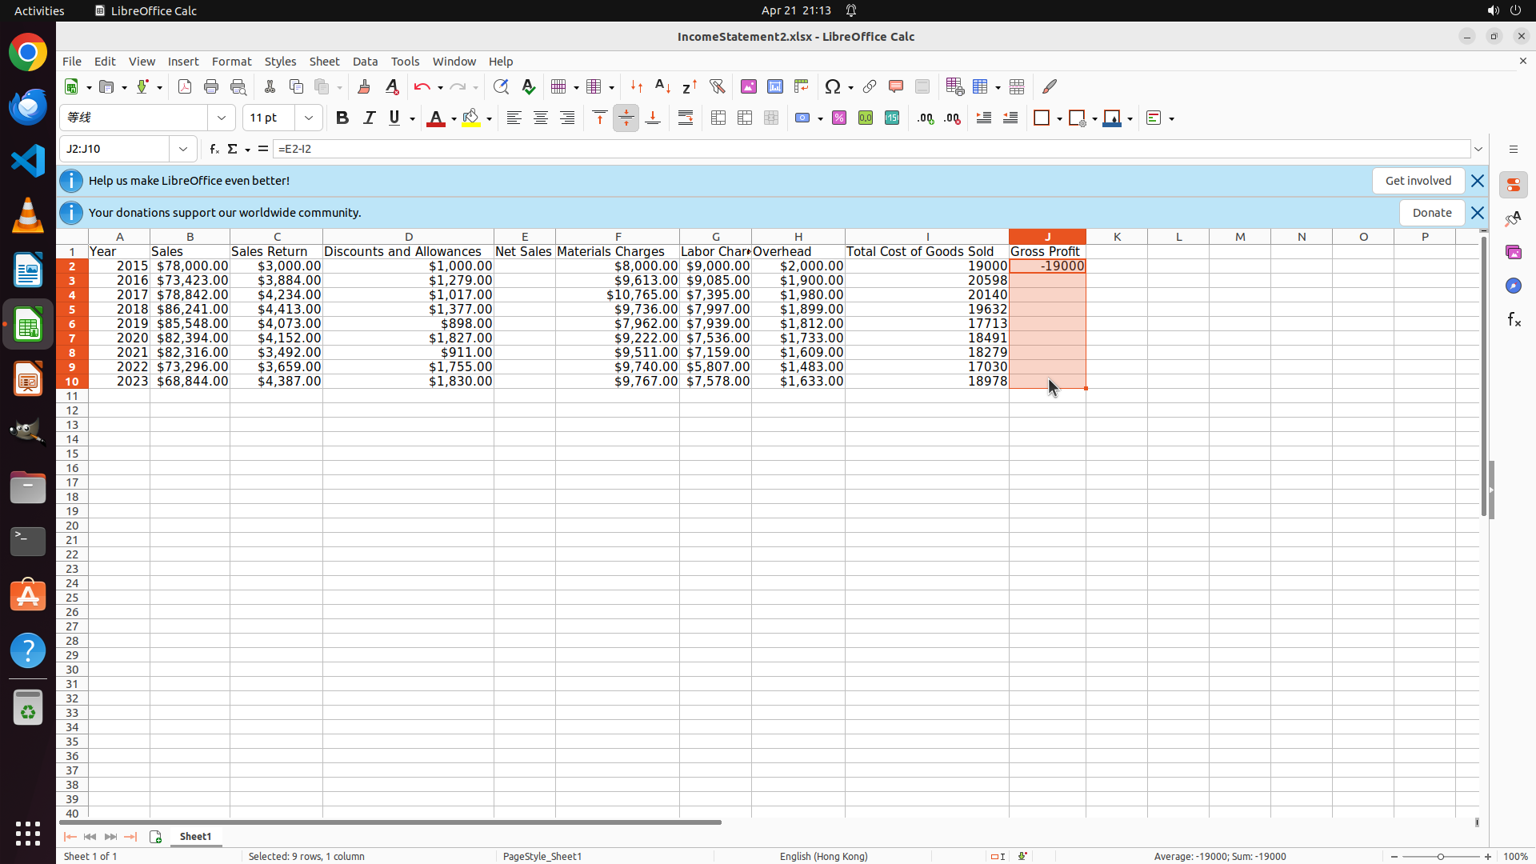Click the Export as PDF icon
Screen dimensions: 1536x864
pos(185,86)
